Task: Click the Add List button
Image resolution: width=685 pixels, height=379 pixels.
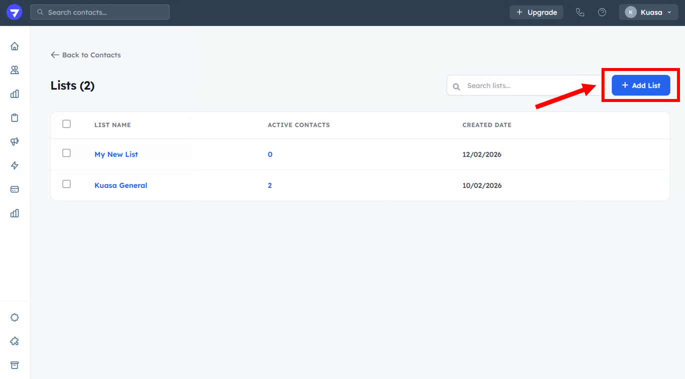Action: click(x=640, y=85)
